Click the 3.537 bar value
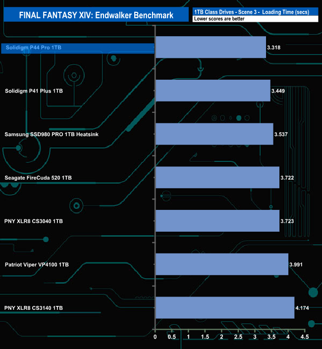 (x=281, y=134)
